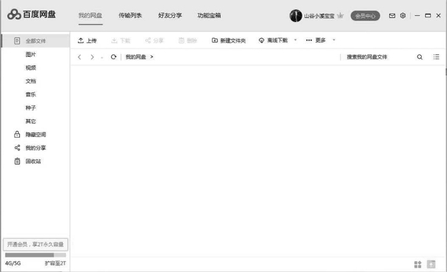Expand the 更多 dropdown arrow
Viewport: 447px width, 272px height.
[x=334, y=40]
